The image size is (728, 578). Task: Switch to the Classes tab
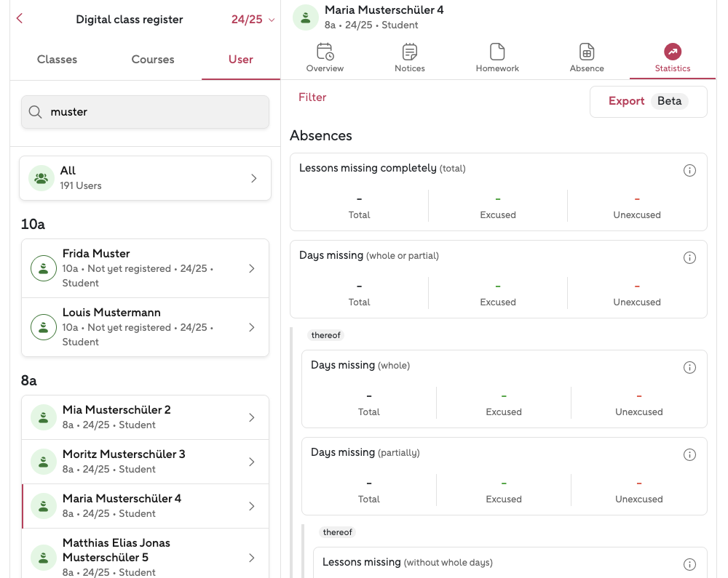coord(57,60)
